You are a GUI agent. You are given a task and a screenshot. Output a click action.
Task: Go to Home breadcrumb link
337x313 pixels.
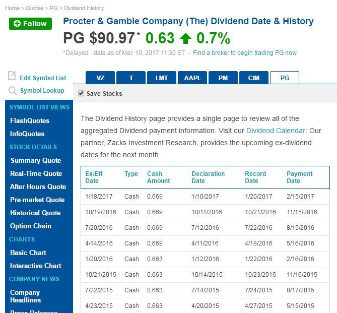coord(12,8)
